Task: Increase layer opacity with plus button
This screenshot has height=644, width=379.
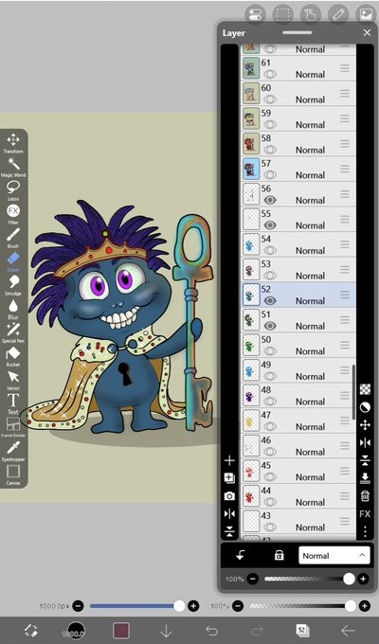Action: (x=363, y=579)
